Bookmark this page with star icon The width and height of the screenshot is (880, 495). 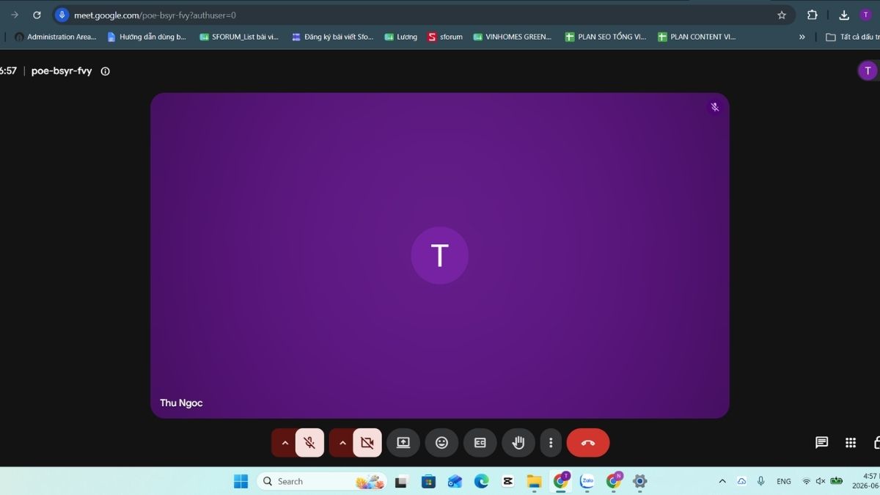(x=782, y=15)
